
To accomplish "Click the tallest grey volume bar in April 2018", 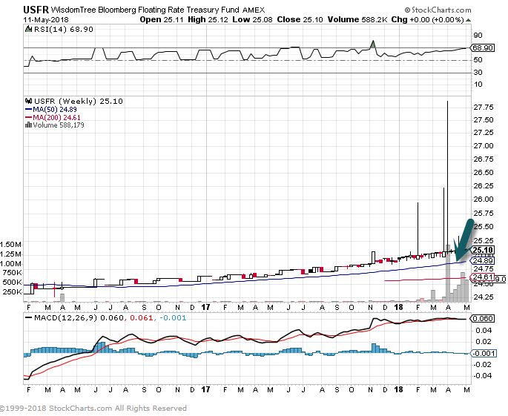I will [x=448, y=273].
